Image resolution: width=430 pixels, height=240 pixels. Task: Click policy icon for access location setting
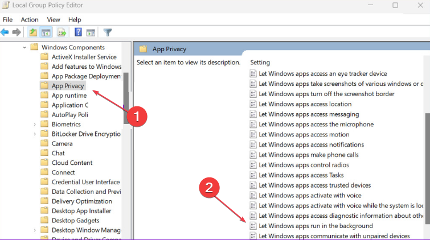point(253,104)
